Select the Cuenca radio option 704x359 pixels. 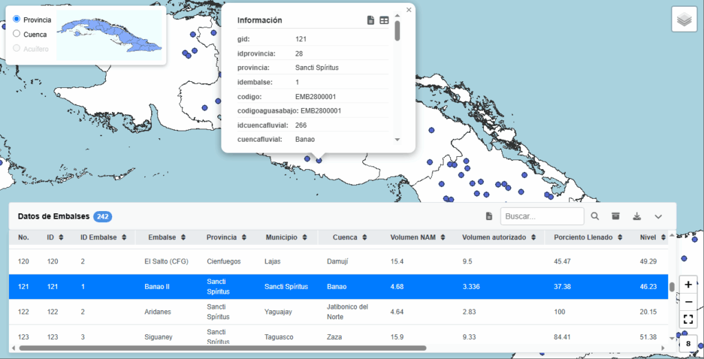click(x=16, y=34)
